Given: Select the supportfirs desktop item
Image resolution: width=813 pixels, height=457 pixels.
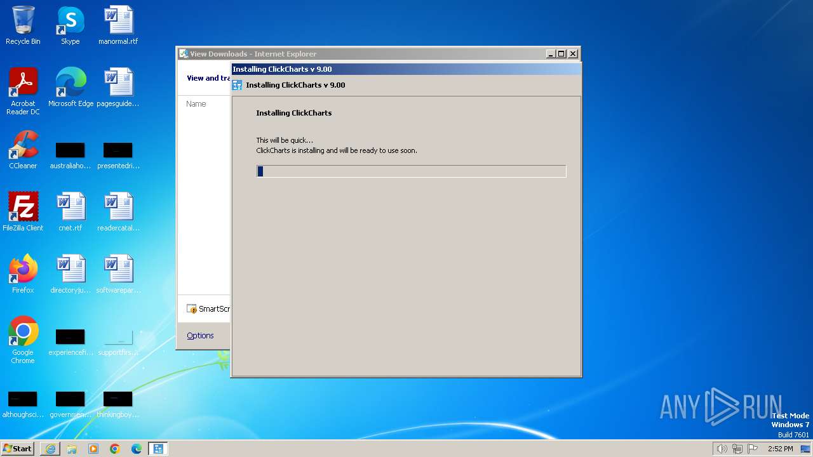Looking at the screenshot, I should coord(118,342).
